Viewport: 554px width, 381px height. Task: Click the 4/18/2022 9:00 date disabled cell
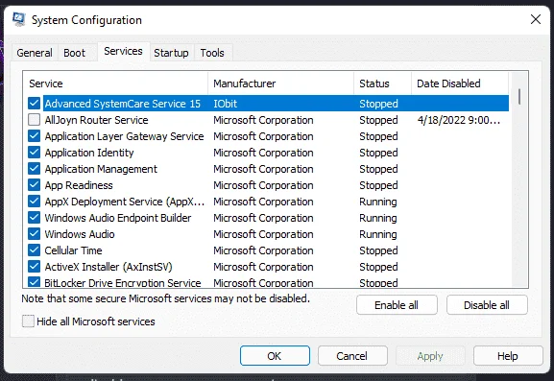(x=459, y=120)
